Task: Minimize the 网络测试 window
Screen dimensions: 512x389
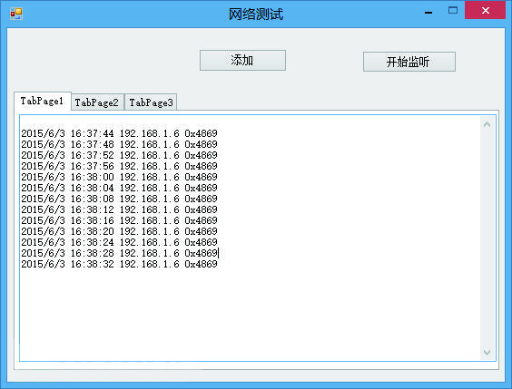Action: 428,12
